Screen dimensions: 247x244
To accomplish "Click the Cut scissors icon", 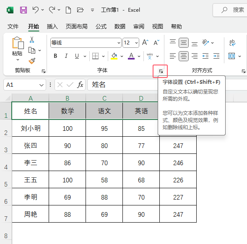I will 32,40.
